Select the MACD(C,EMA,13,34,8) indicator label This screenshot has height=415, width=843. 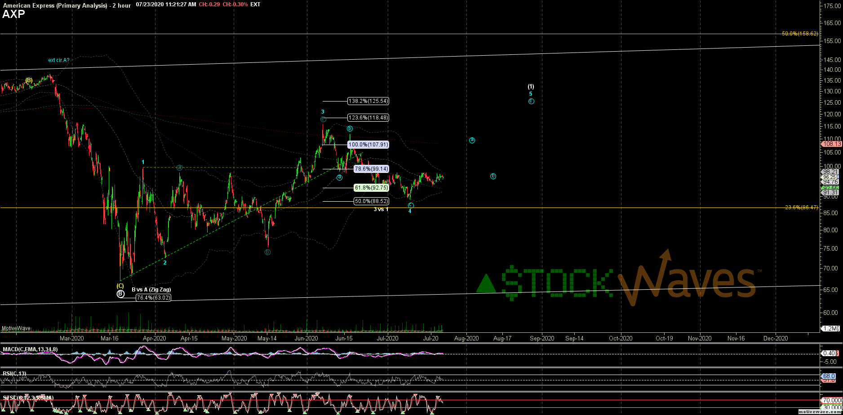click(30, 349)
